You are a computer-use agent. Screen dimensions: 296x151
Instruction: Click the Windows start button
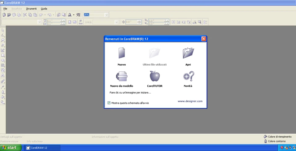(x=11, y=148)
